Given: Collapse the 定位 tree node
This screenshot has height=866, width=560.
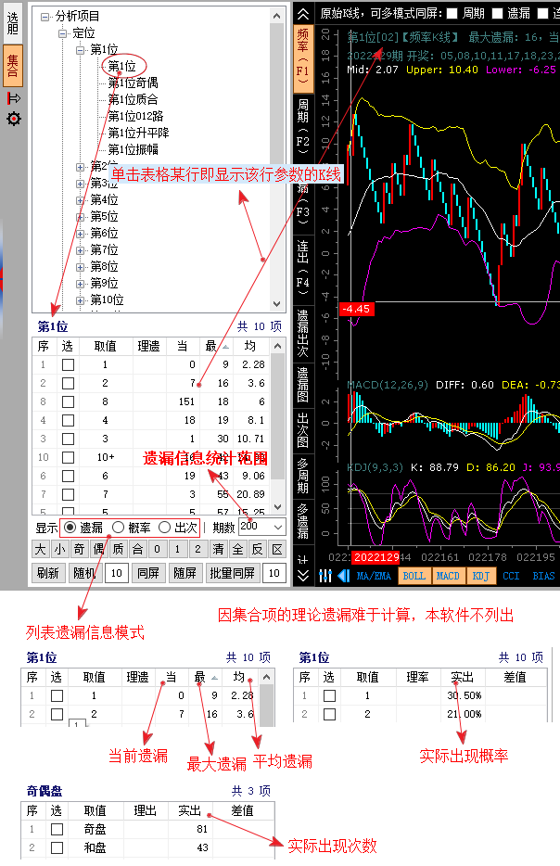Looking at the screenshot, I should [x=62, y=33].
